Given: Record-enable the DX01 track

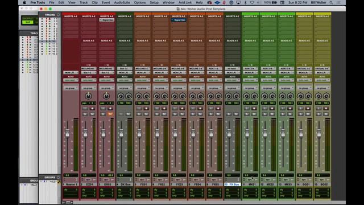Looking at the screenshot, I should coord(92,109).
